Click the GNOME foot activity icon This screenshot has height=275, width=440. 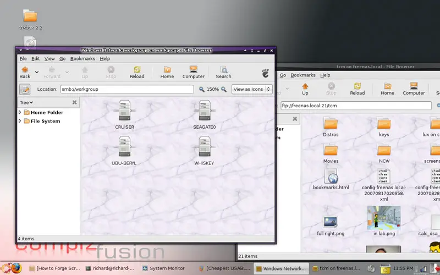(265, 73)
